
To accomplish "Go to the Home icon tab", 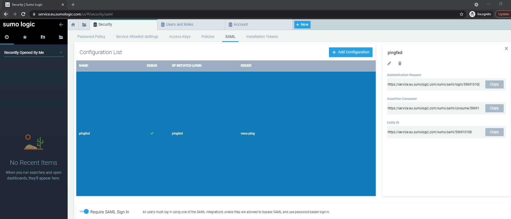I will point(73,25).
